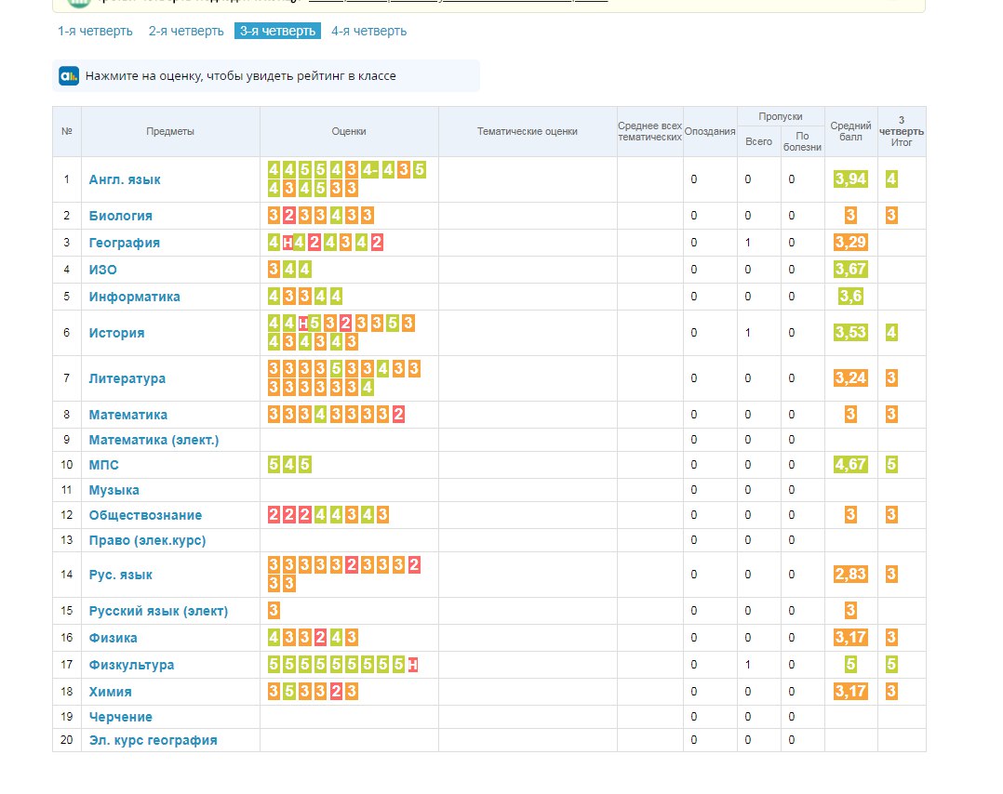Open the 4-я четверть tab
Viewport: 1003px width, 794px height.
click(368, 31)
